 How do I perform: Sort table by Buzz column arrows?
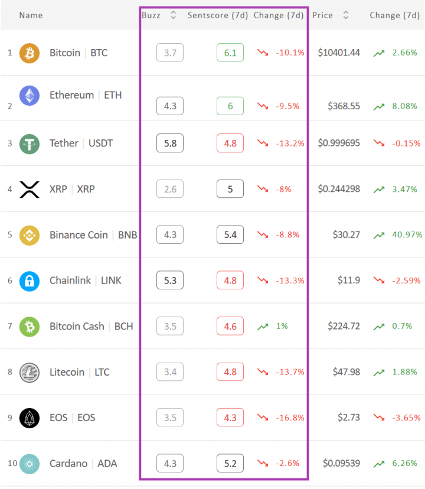pyautogui.click(x=173, y=15)
